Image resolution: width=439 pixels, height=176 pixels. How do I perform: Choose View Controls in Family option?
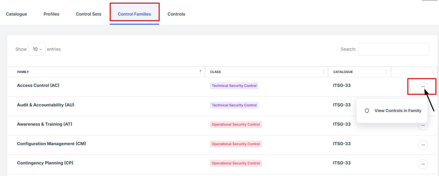coord(398,111)
